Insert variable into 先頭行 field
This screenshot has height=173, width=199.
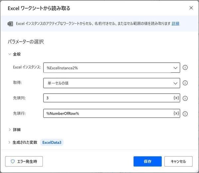click(x=176, y=113)
